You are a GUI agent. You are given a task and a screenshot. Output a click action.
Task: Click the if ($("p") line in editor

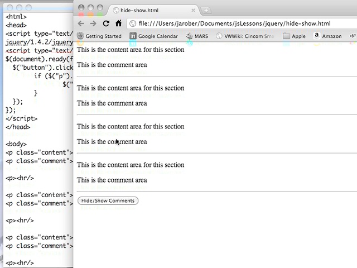[54, 76]
